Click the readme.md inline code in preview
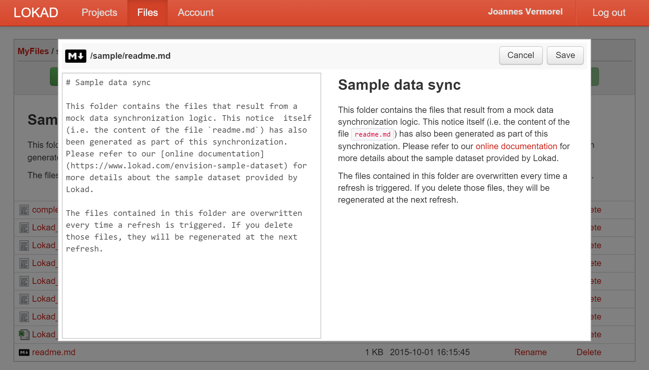 point(372,134)
